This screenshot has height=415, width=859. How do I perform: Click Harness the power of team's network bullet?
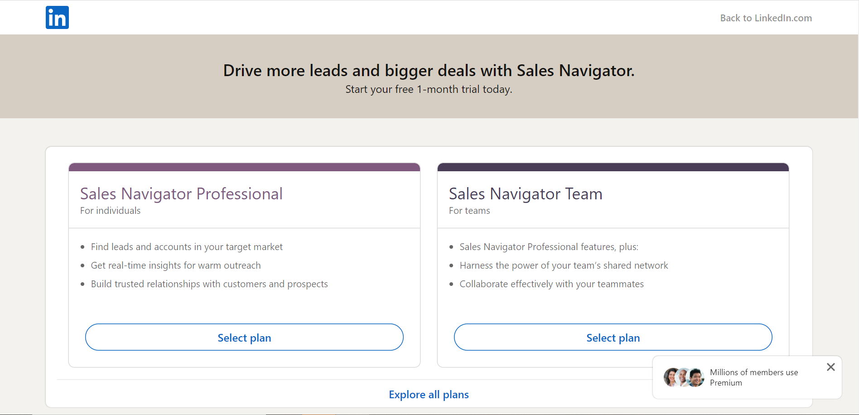pos(564,265)
